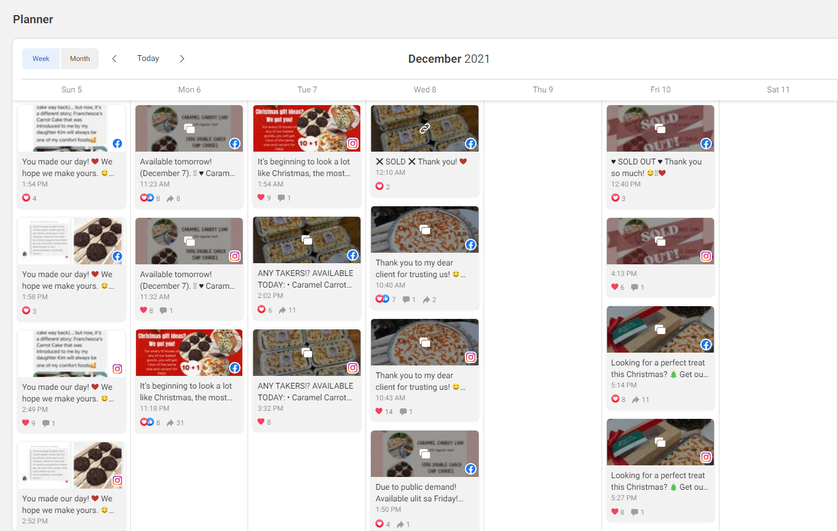This screenshot has height=531, width=838.
Task: Open the 'Thank you to my dear client' 10:43 AM caption
Action: pyautogui.click(x=420, y=381)
